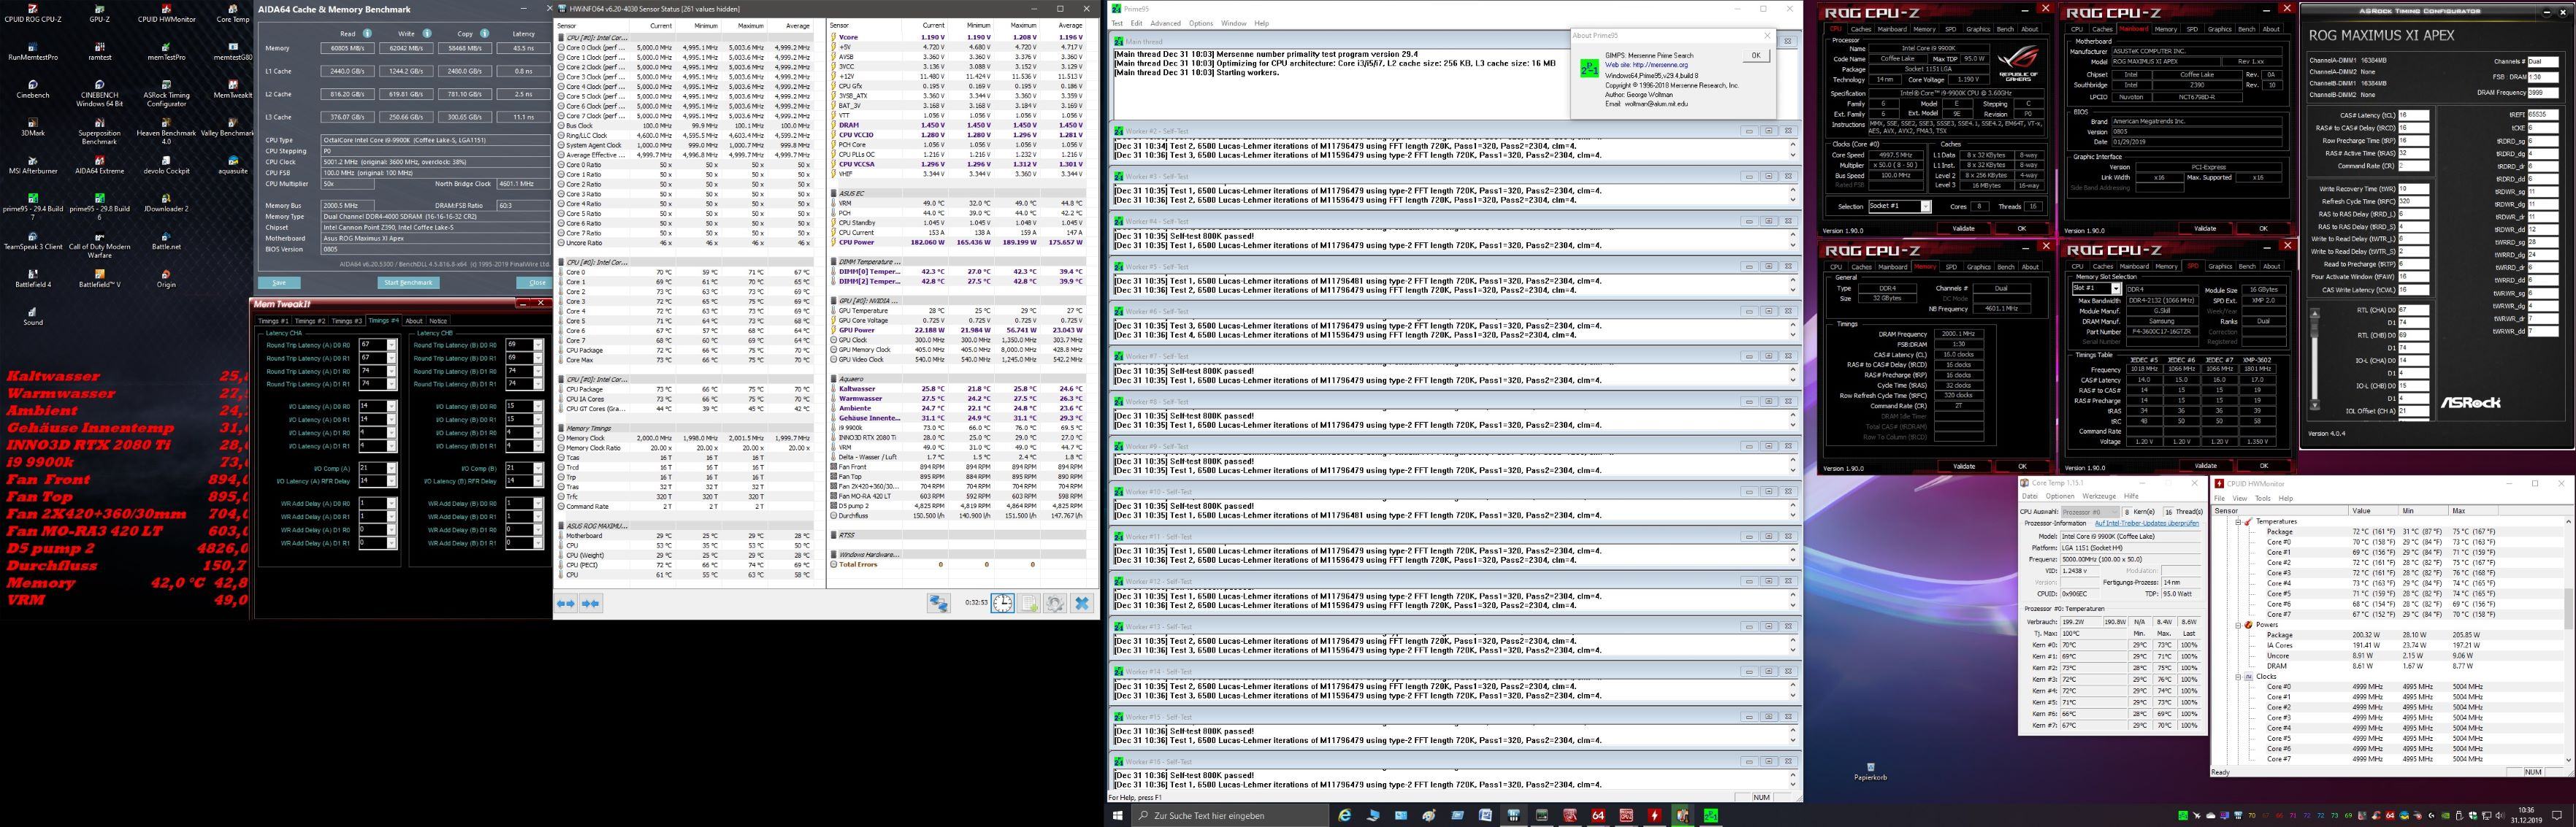
Task: Click HWiNFO logging start icon
Action: [1028, 603]
